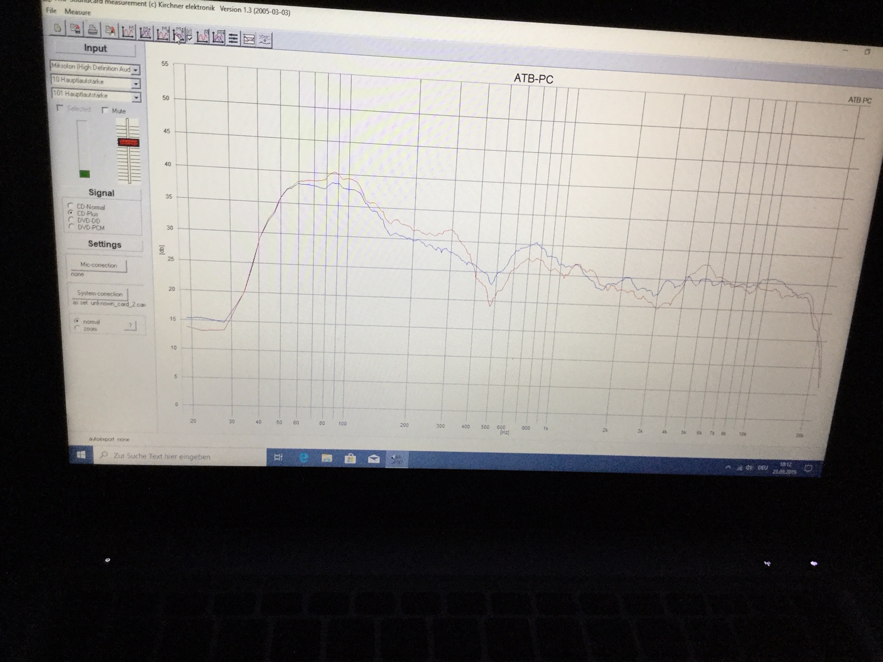Select the zoom view radio button
Screen dimensions: 883x662
coord(77,328)
